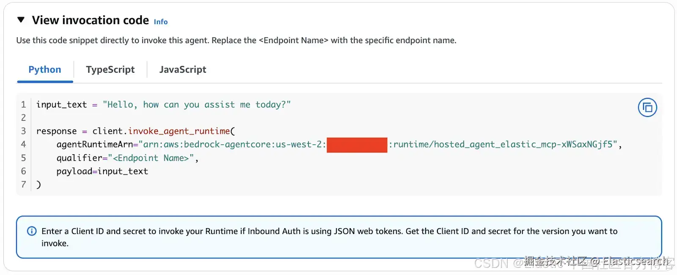Click the <Endpoint Name> placeholder in the code
The image size is (677, 275).
point(151,158)
